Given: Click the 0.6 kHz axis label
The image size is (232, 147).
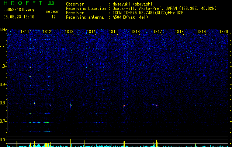Looking at the screenshot, I should click(x=3, y=140).
